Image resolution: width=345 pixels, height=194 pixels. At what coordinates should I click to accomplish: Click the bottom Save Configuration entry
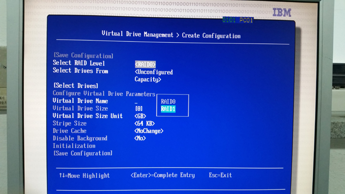click(83, 153)
